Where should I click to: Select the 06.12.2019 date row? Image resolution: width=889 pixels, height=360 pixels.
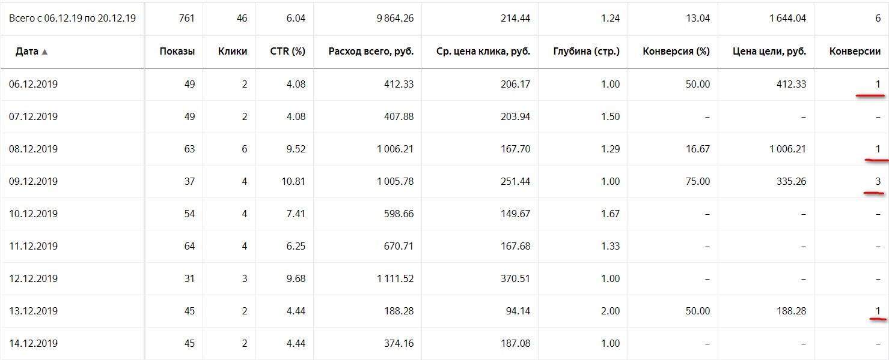tap(444, 84)
